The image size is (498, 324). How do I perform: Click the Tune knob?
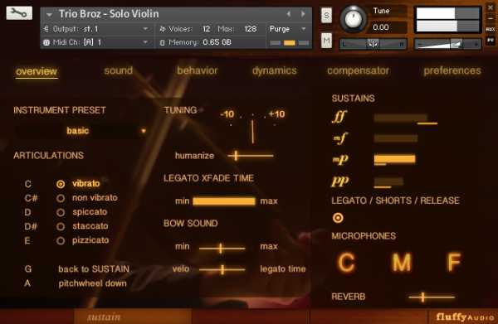coord(354,19)
